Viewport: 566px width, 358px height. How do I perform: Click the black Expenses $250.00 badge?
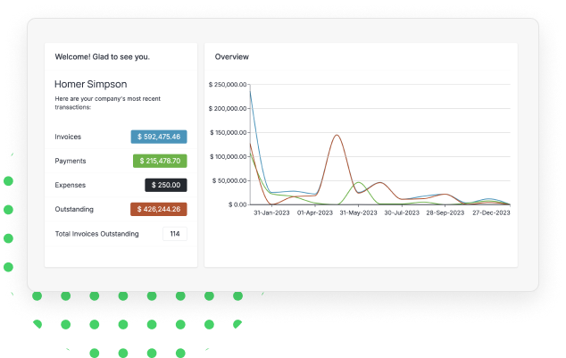pyautogui.click(x=166, y=185)
